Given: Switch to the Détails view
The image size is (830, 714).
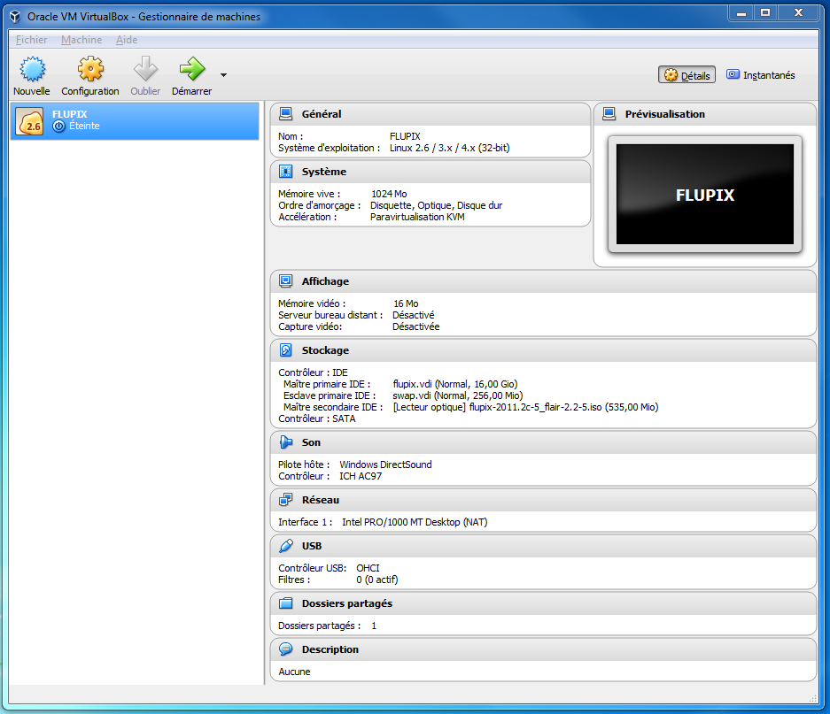Looking at the screenshot, I should click(687, 75).
